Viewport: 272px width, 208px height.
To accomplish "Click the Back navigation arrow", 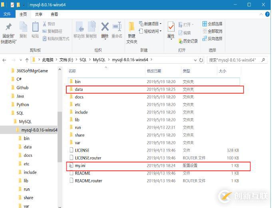I will tap(4, 60).
